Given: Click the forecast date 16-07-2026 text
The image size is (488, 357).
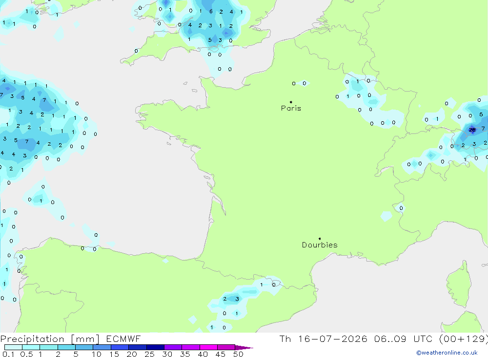Looking at the screenshot, I should pos(333,338).
